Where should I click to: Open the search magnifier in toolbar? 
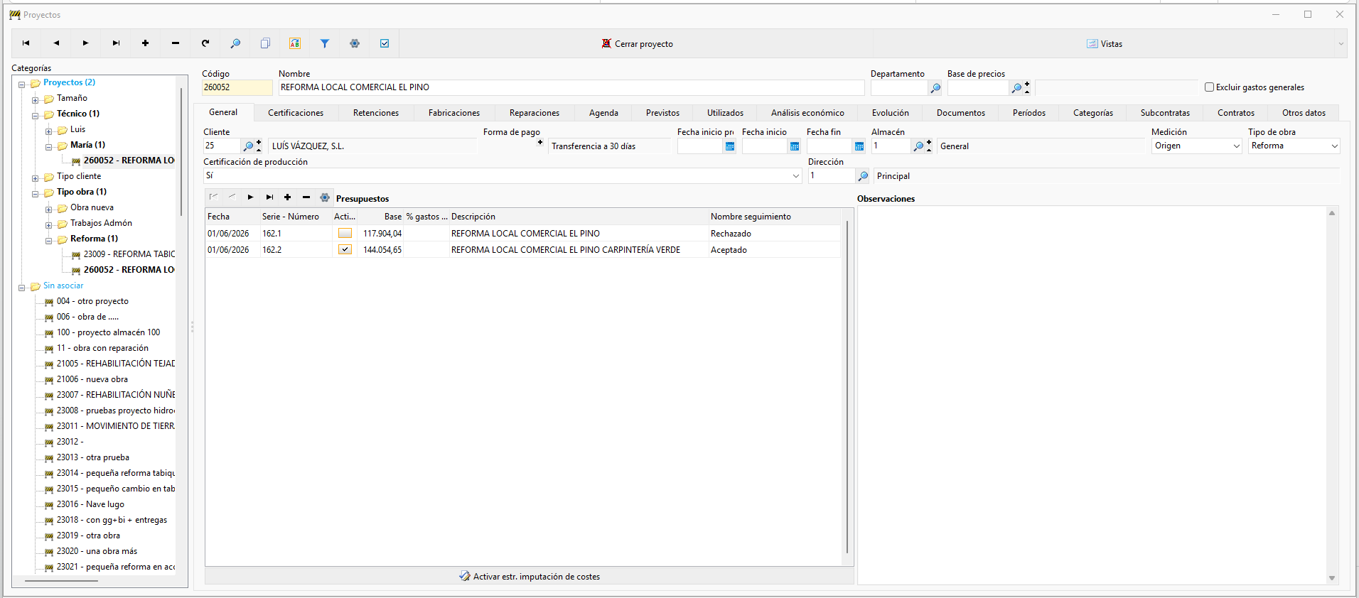235,43
